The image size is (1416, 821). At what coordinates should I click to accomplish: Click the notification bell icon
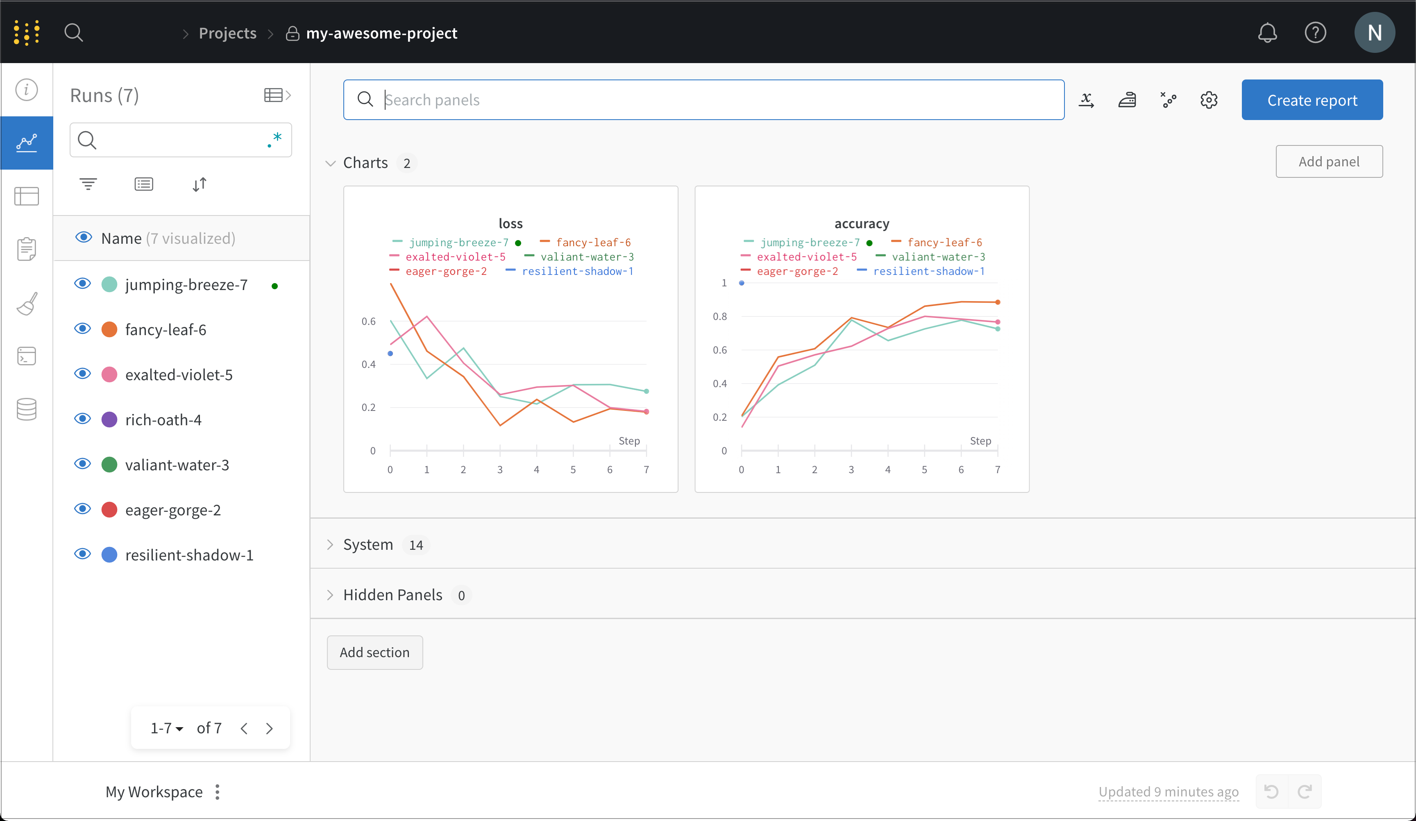(x=1267, y=32)
